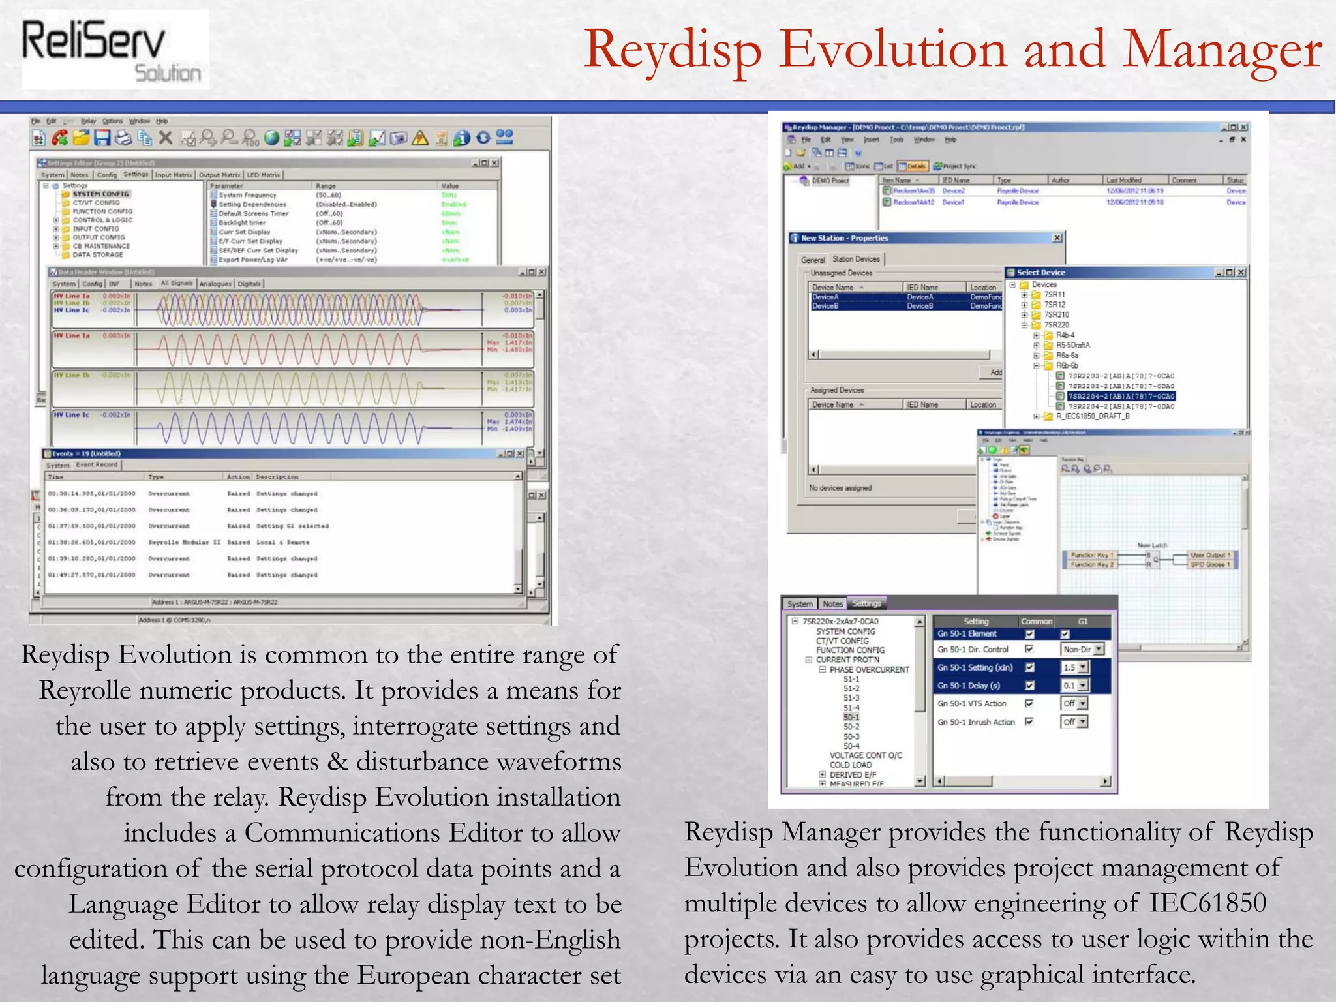The height and width of the screenshot is (1002, 1336).
Task: Click the settings list horizontal scrollbar thumb
Action: (x=969, y=781)
